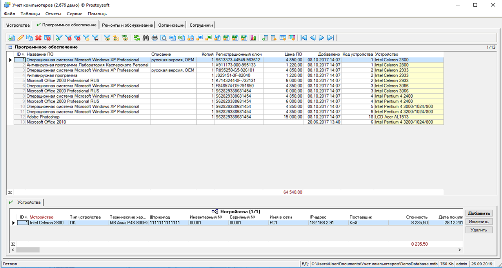The image size is (502, 268).
Task: Jump to the first record arrow
Action: (304, 38)
